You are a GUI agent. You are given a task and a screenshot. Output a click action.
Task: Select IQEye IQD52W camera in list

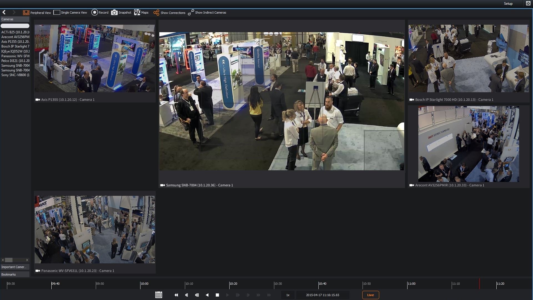15,51
